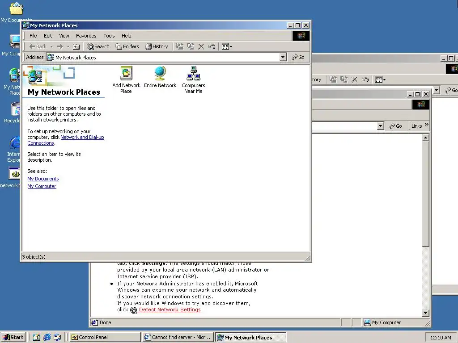Switch to Control Panel taskbar button

click(105, 337)
